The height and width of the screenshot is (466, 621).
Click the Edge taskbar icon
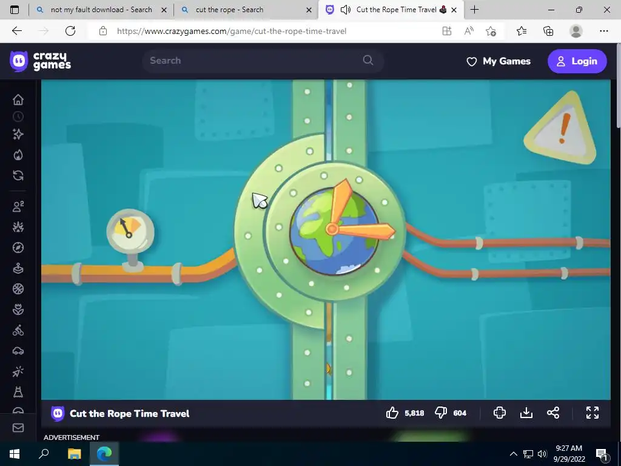[104, 453]
